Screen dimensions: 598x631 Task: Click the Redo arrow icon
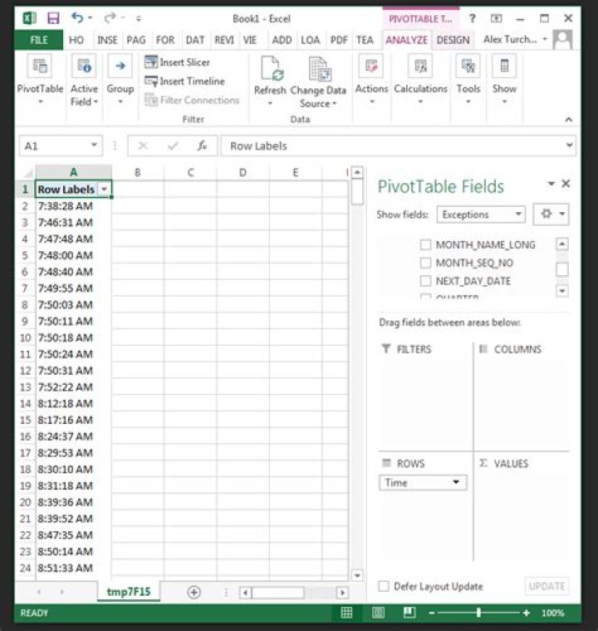click(x=110, y=17)
